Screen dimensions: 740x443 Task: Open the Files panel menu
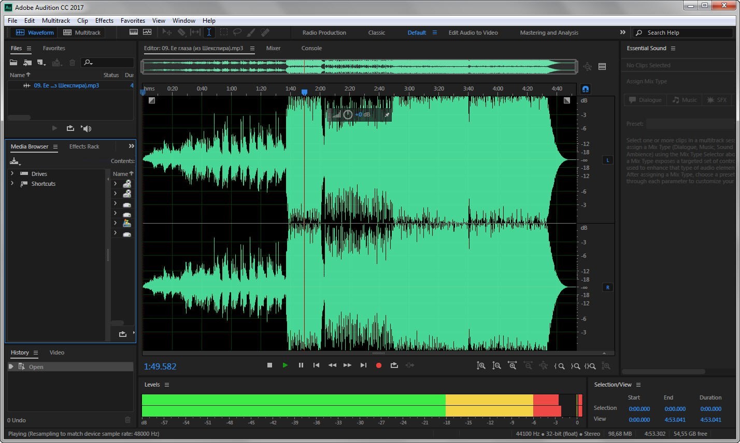point(29,48)
